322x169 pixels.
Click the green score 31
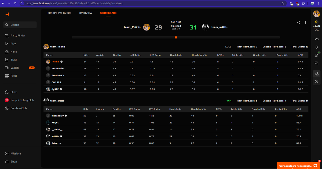[193, 27]
